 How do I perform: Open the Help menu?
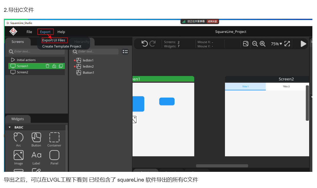point(61,32)
